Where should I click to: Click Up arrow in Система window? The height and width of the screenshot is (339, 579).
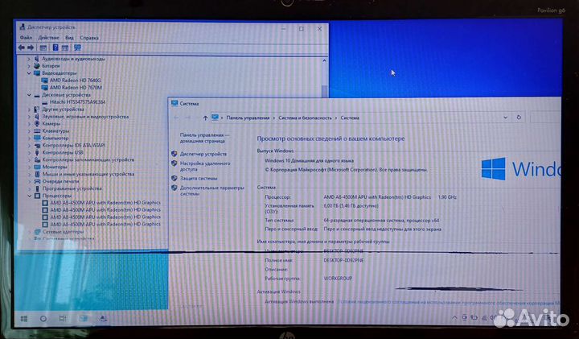(x=205, y=118)
